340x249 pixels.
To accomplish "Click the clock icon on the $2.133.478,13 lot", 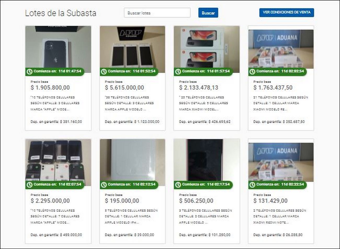I will [x=178, y=71].
